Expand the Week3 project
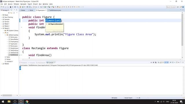The image size is (185, 104). (1, 64)
